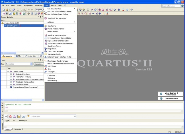This screenshot has width=185, height=134.
Task: Launch Qsys from the Tools menu
Action: pos(60,69)
